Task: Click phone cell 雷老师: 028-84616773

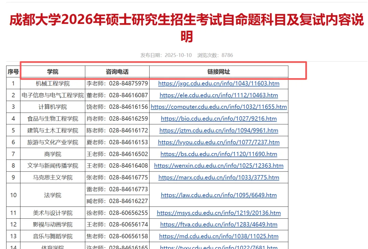Action: pyautogui.click(x=117, y=189)
